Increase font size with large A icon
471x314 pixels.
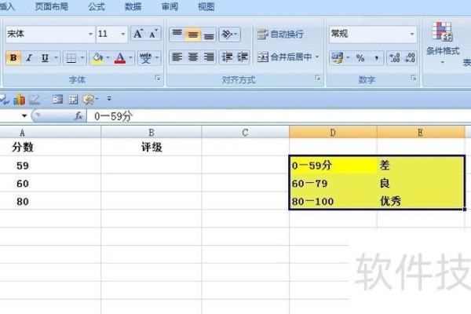pyautogui.click(x=138, y=34)
